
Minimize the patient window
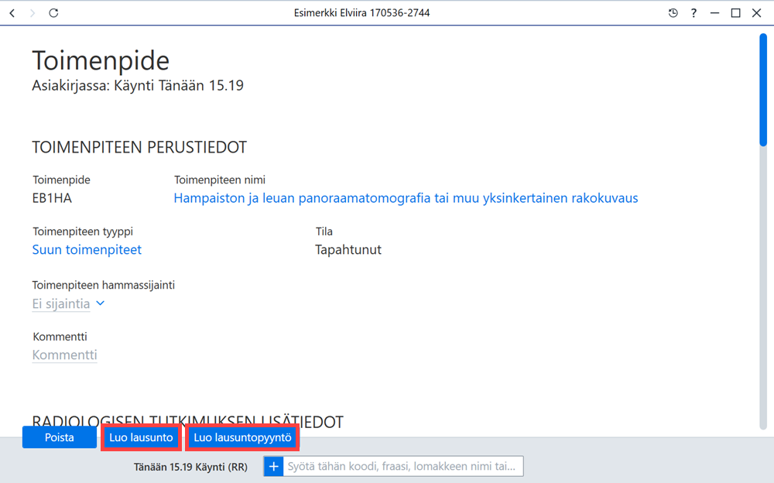(x=714, y=13)
